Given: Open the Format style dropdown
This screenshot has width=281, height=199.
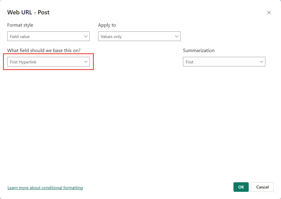Looking at the screenshot, I should (48, 37).
